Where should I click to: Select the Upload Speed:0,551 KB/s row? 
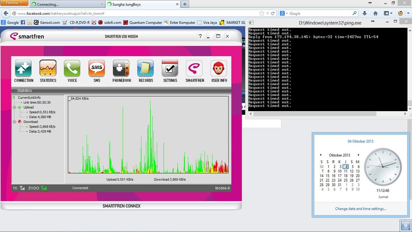coord(42,112)
